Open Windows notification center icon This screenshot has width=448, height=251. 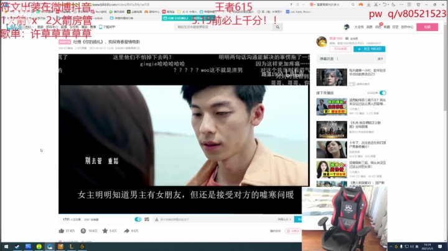[440, 247]
